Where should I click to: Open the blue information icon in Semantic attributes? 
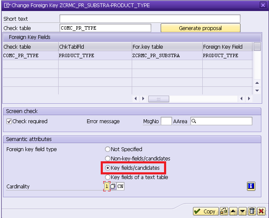[x=251, y=186]
